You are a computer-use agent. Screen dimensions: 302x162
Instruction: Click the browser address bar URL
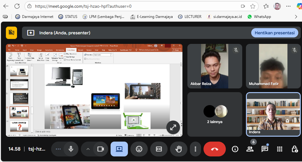(83, 6)
